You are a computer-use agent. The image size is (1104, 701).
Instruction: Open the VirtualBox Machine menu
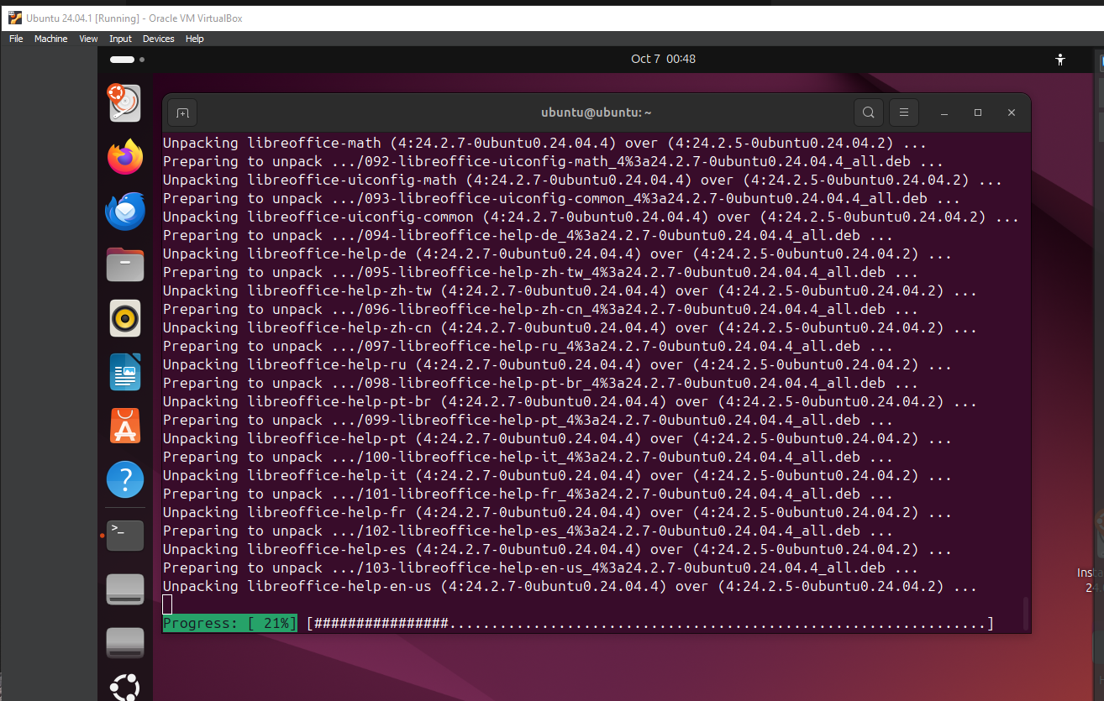pos(50,39)
